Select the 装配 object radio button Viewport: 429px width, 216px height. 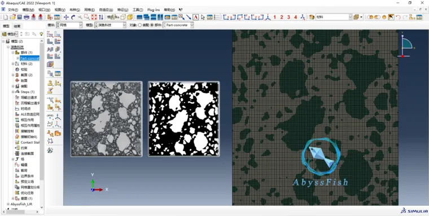click(x=140, y=25)
